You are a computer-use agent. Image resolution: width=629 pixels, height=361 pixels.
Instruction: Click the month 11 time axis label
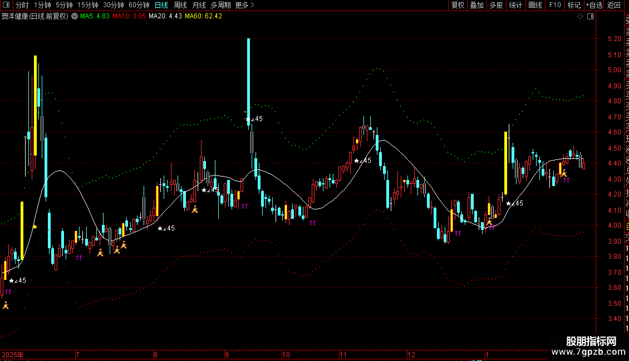pyautogui.click(x=343, y=355)
